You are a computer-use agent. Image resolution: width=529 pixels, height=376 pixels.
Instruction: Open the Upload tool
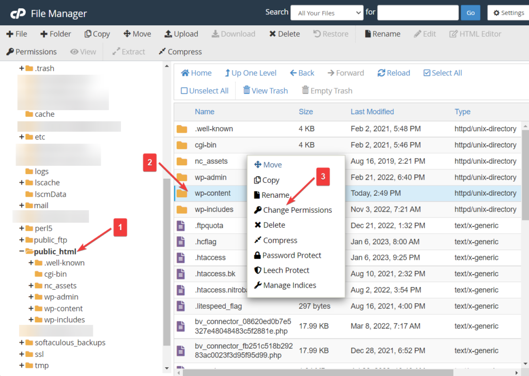pyautogui.click(x=181, y=34)
